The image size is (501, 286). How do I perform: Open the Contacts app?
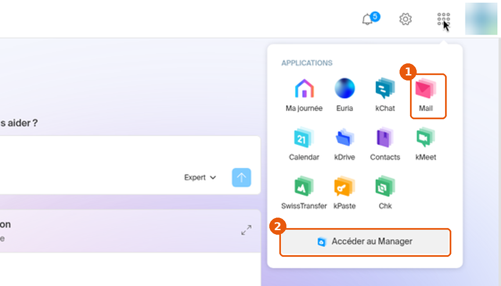385,144
